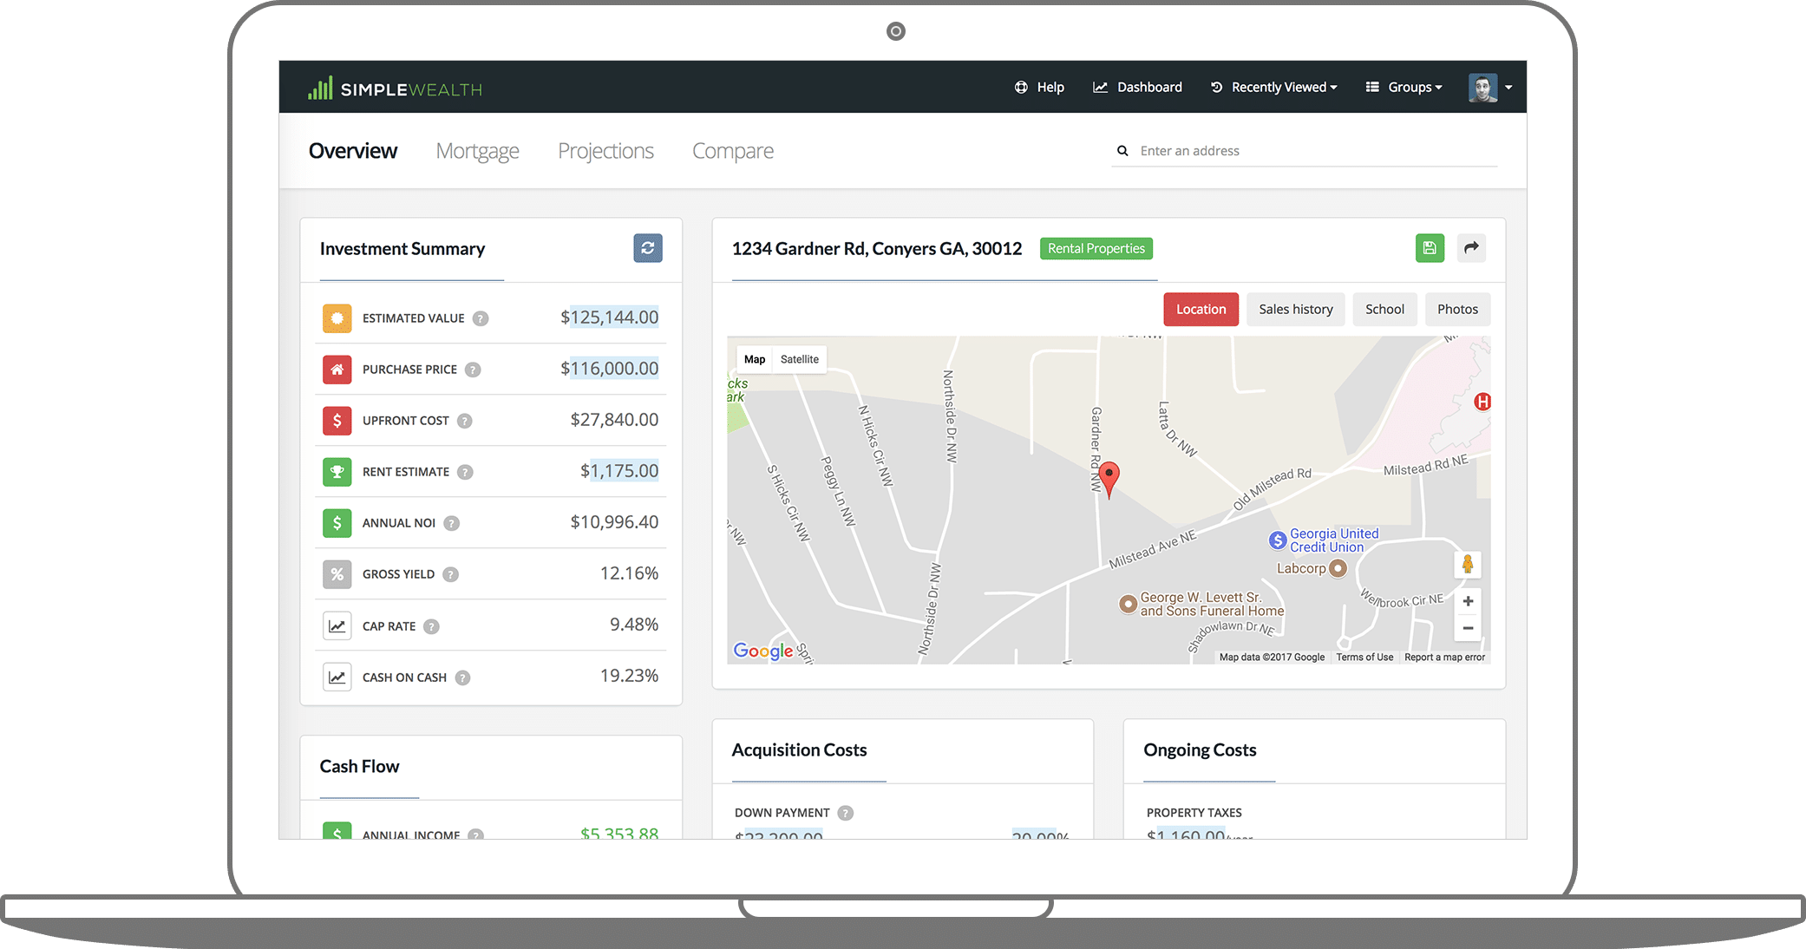Show help for Estimated Value
The width and height of the screenshot is (1806, 949).
(x=481, y=318)
